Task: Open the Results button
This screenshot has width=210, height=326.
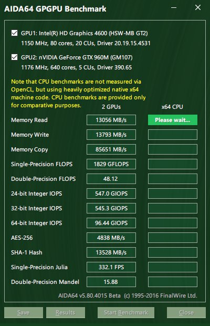Action: click(66, 312)
